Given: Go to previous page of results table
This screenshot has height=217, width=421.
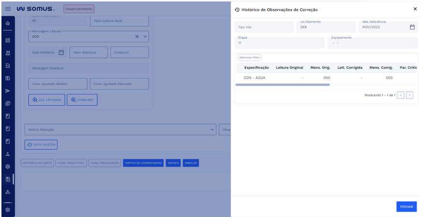Looking at the screenshot, I should click(x=400, y=95).
